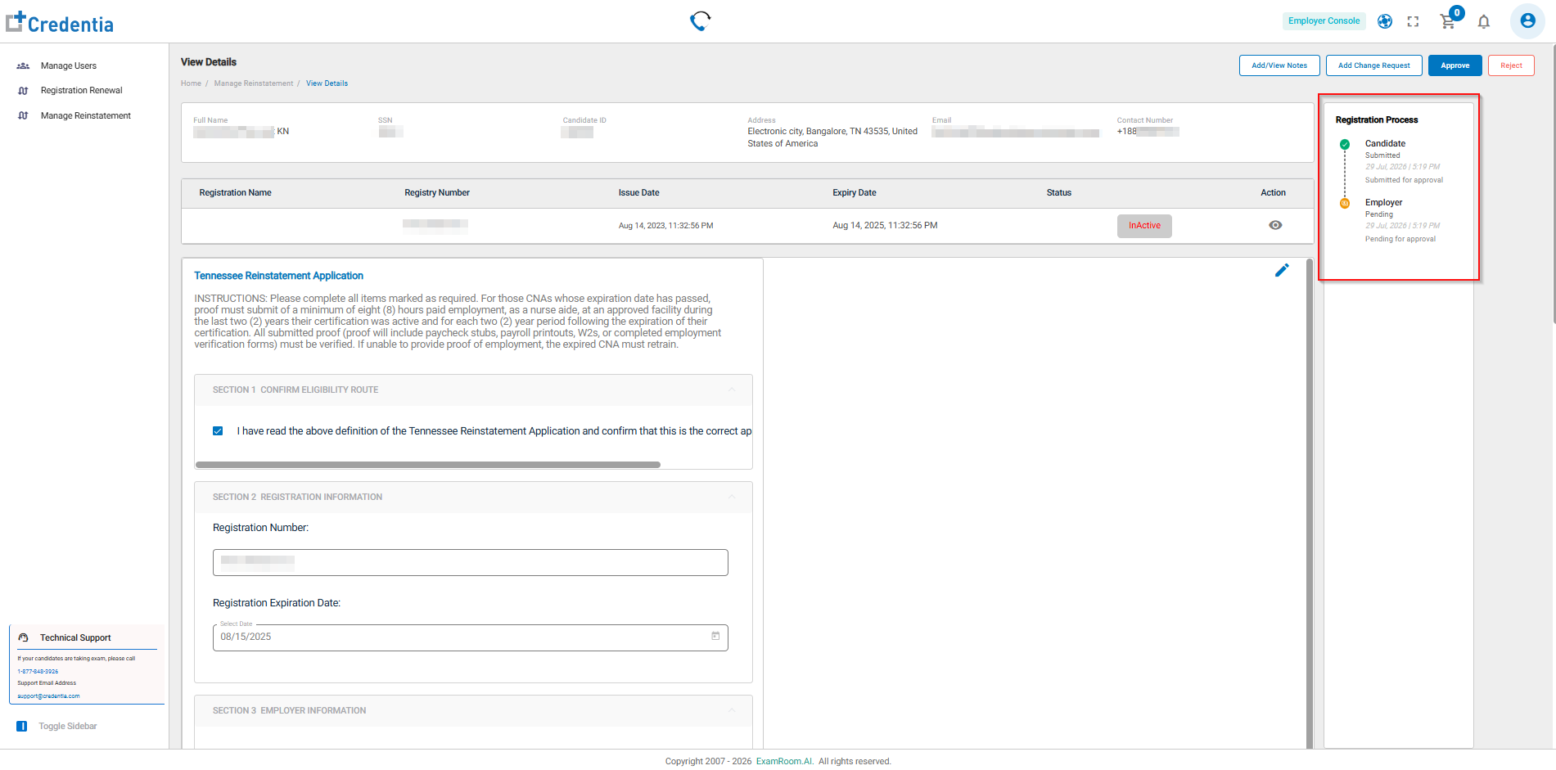Open the shopping cart icon
The height and width of the screenshot is (770, 1556).
coord(1448,21)
